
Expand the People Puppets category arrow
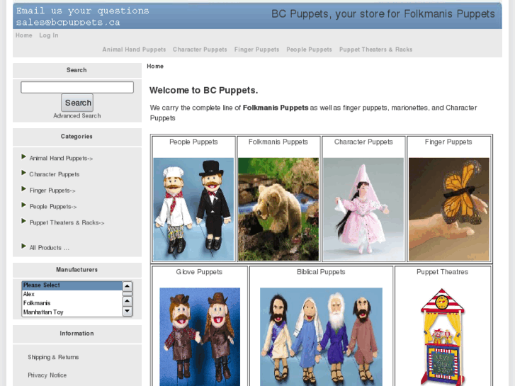[x=23, y=205]
